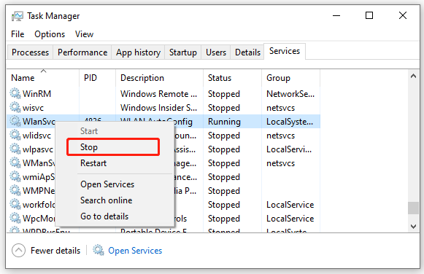Image resolution: width=424 pixels, height=274 pixels.
Task: Select the WlanSvc service name
Action: (x=39, y=122)
